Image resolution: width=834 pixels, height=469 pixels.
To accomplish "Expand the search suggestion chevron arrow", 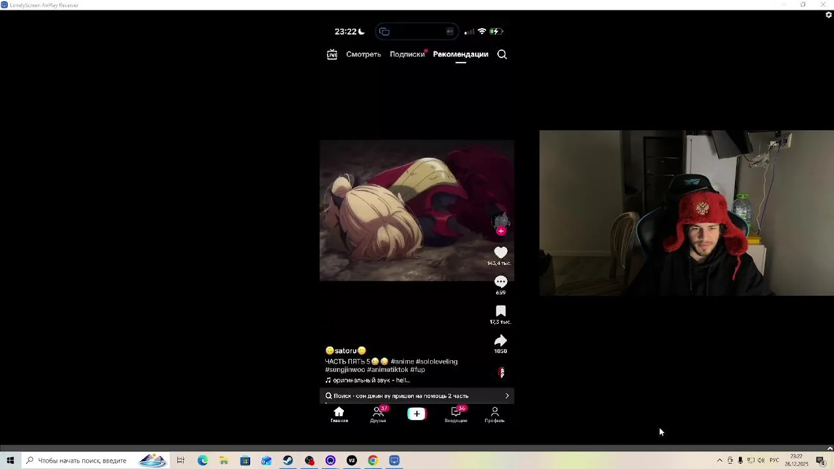I will tap(507, 396).
